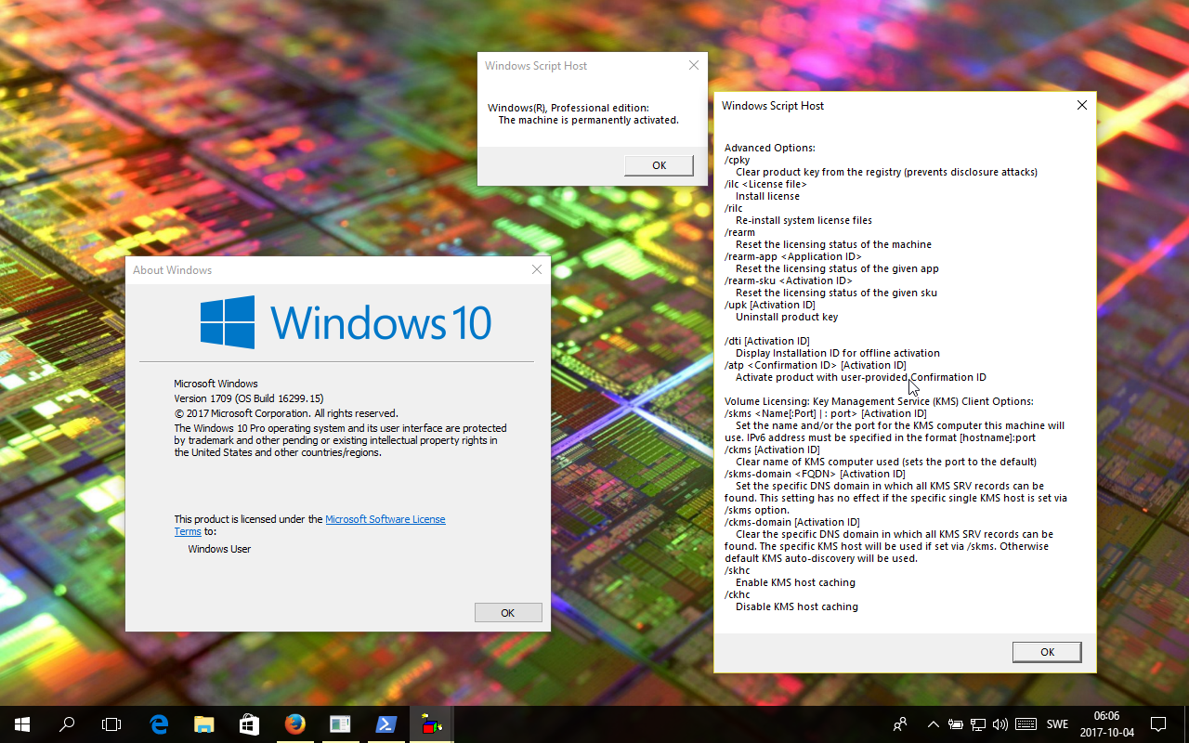This screenshot has height=743, width=1189.
Task: Open File Explorer from taskbar
Action: pyautogui.click(x=204, y=724)
